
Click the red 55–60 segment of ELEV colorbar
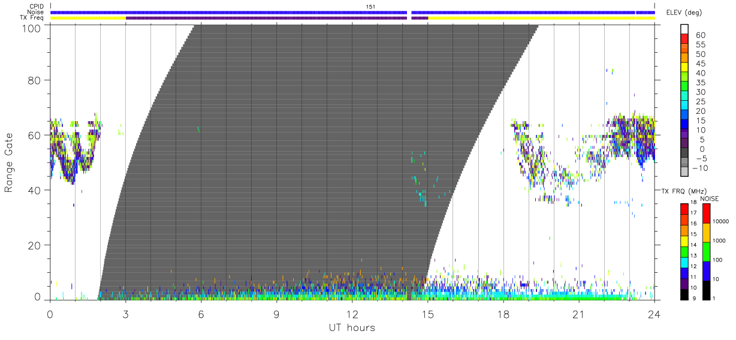tap(684, 40)
